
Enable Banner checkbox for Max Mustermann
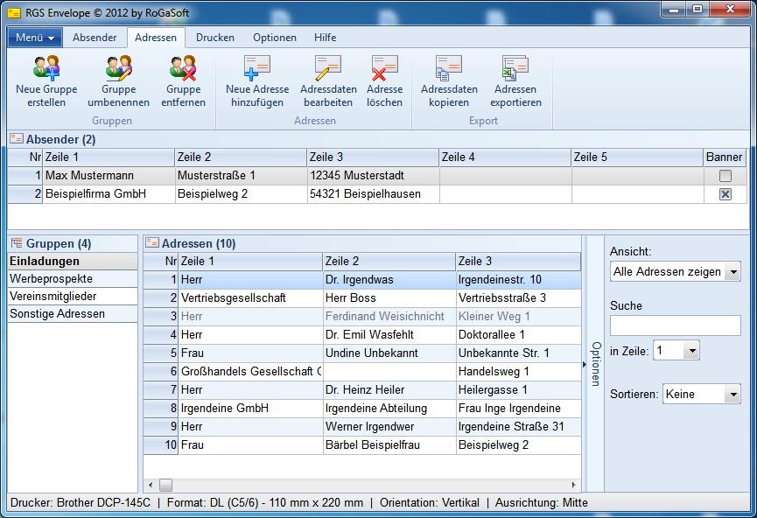(x=725, y=176)
